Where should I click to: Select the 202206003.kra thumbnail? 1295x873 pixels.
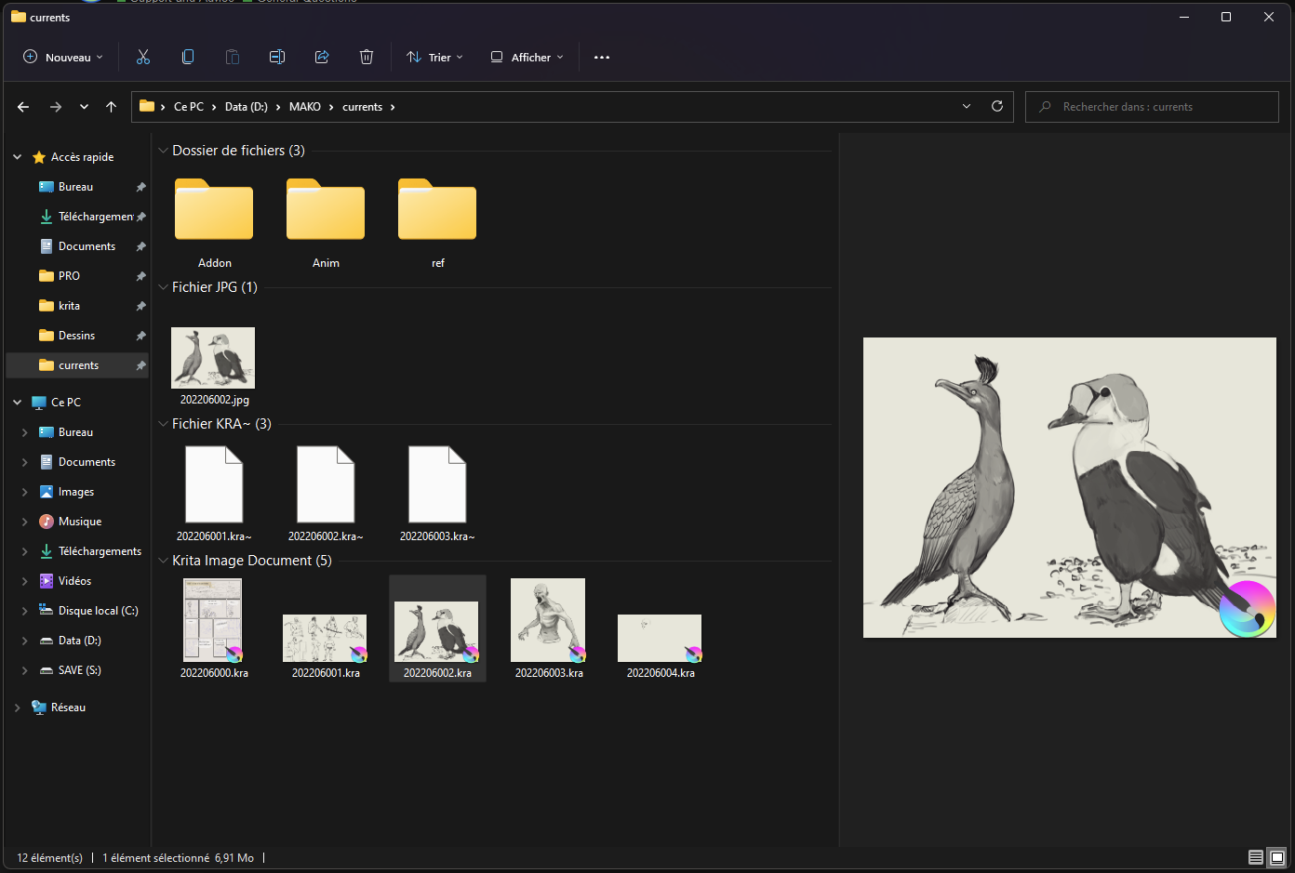548,620
